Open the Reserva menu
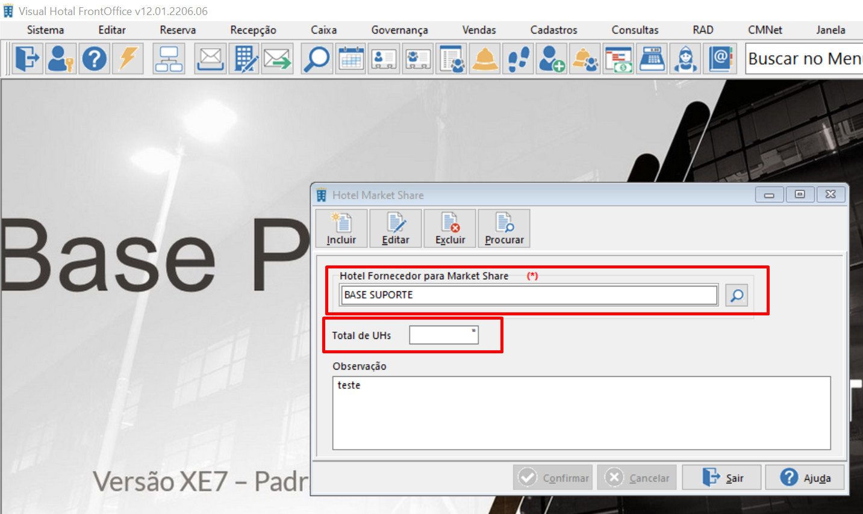The width and height of the screenshot is (863, 514). pyautogui.click(x=178, y=29)
